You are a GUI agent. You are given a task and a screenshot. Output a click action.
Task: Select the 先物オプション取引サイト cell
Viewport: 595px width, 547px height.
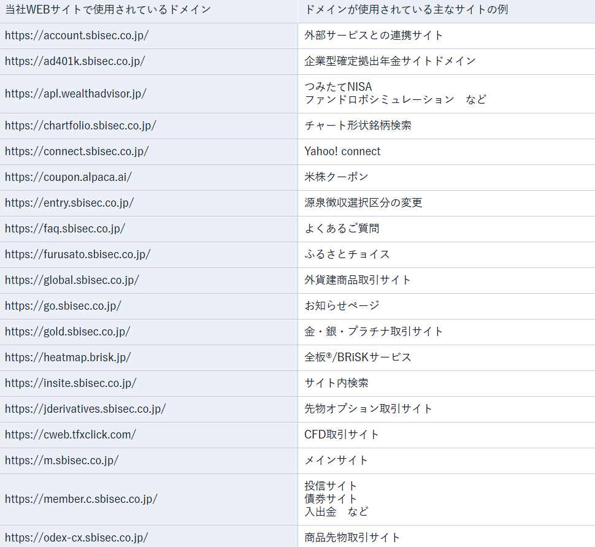click(447, 409)
